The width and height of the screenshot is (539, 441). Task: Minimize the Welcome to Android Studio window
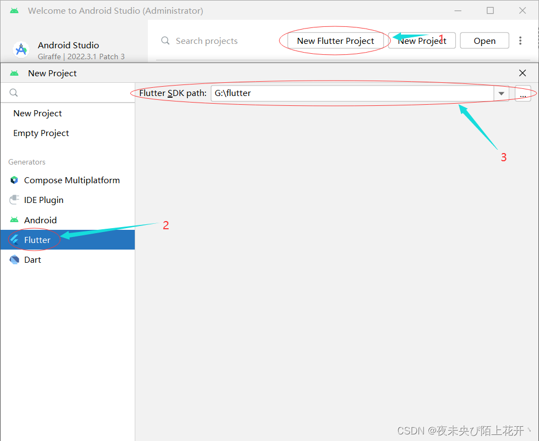point(457,10)
